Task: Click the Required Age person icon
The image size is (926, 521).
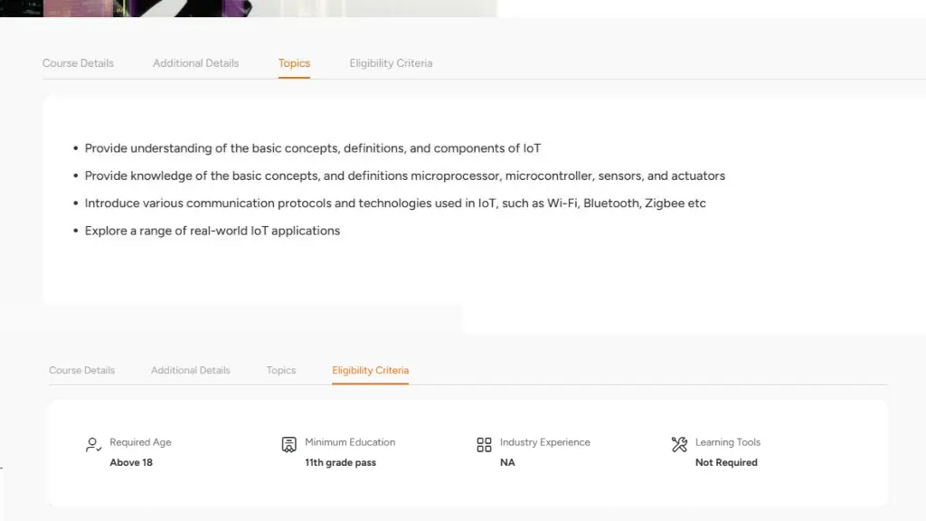Action: (93, 444)
